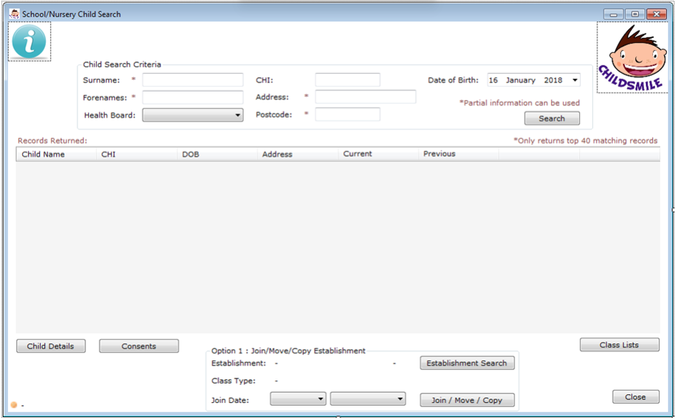Click into the Surname input field
This screenshot has height=420, width=676.
click(x=193, y=80)
